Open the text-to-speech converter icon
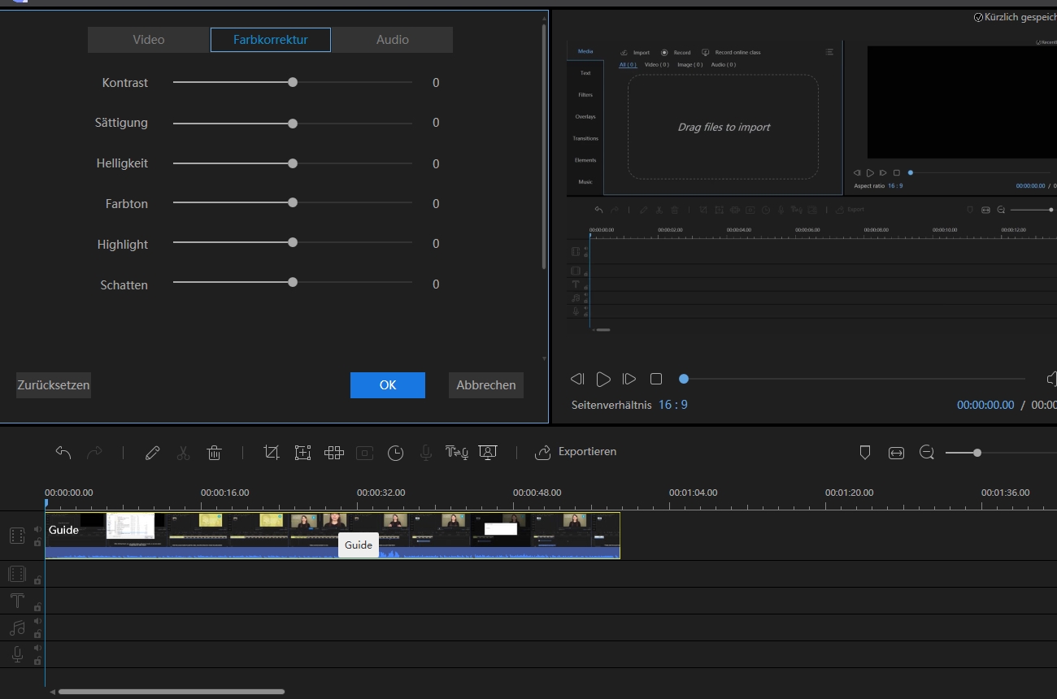This screenshot has height=699, width=1057. point(456,453)
